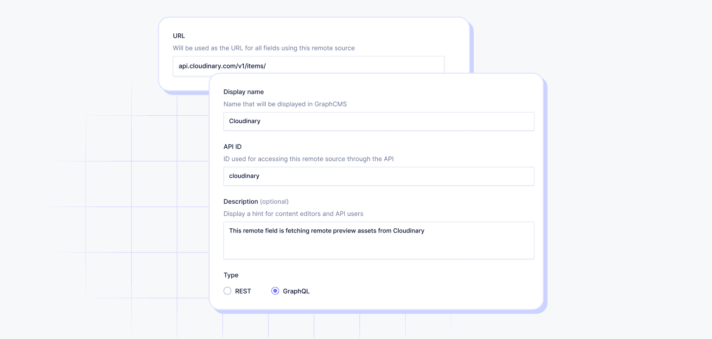Image resolution: width=712 pixels, height=339 pixels.
Task: Click the 'REST' option label text
Action: point(243,291)
